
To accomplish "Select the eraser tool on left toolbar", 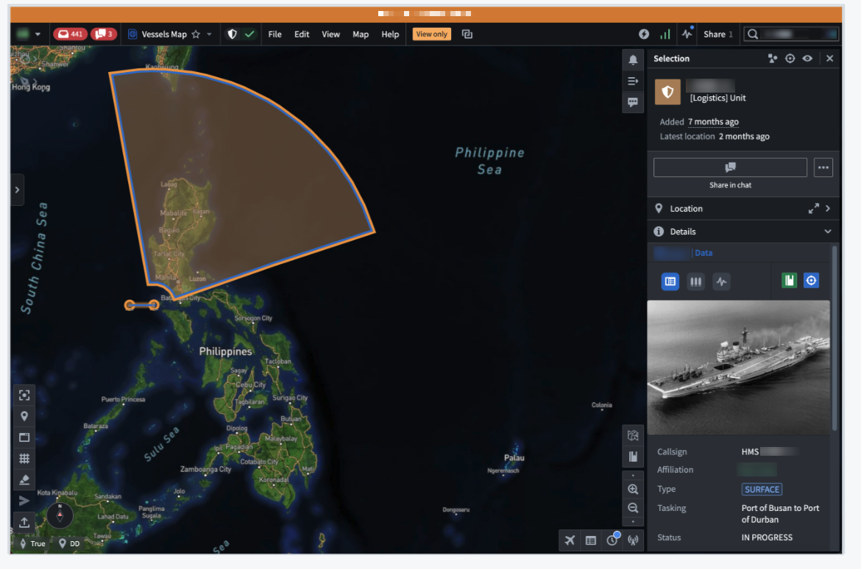I will point(24,479).
